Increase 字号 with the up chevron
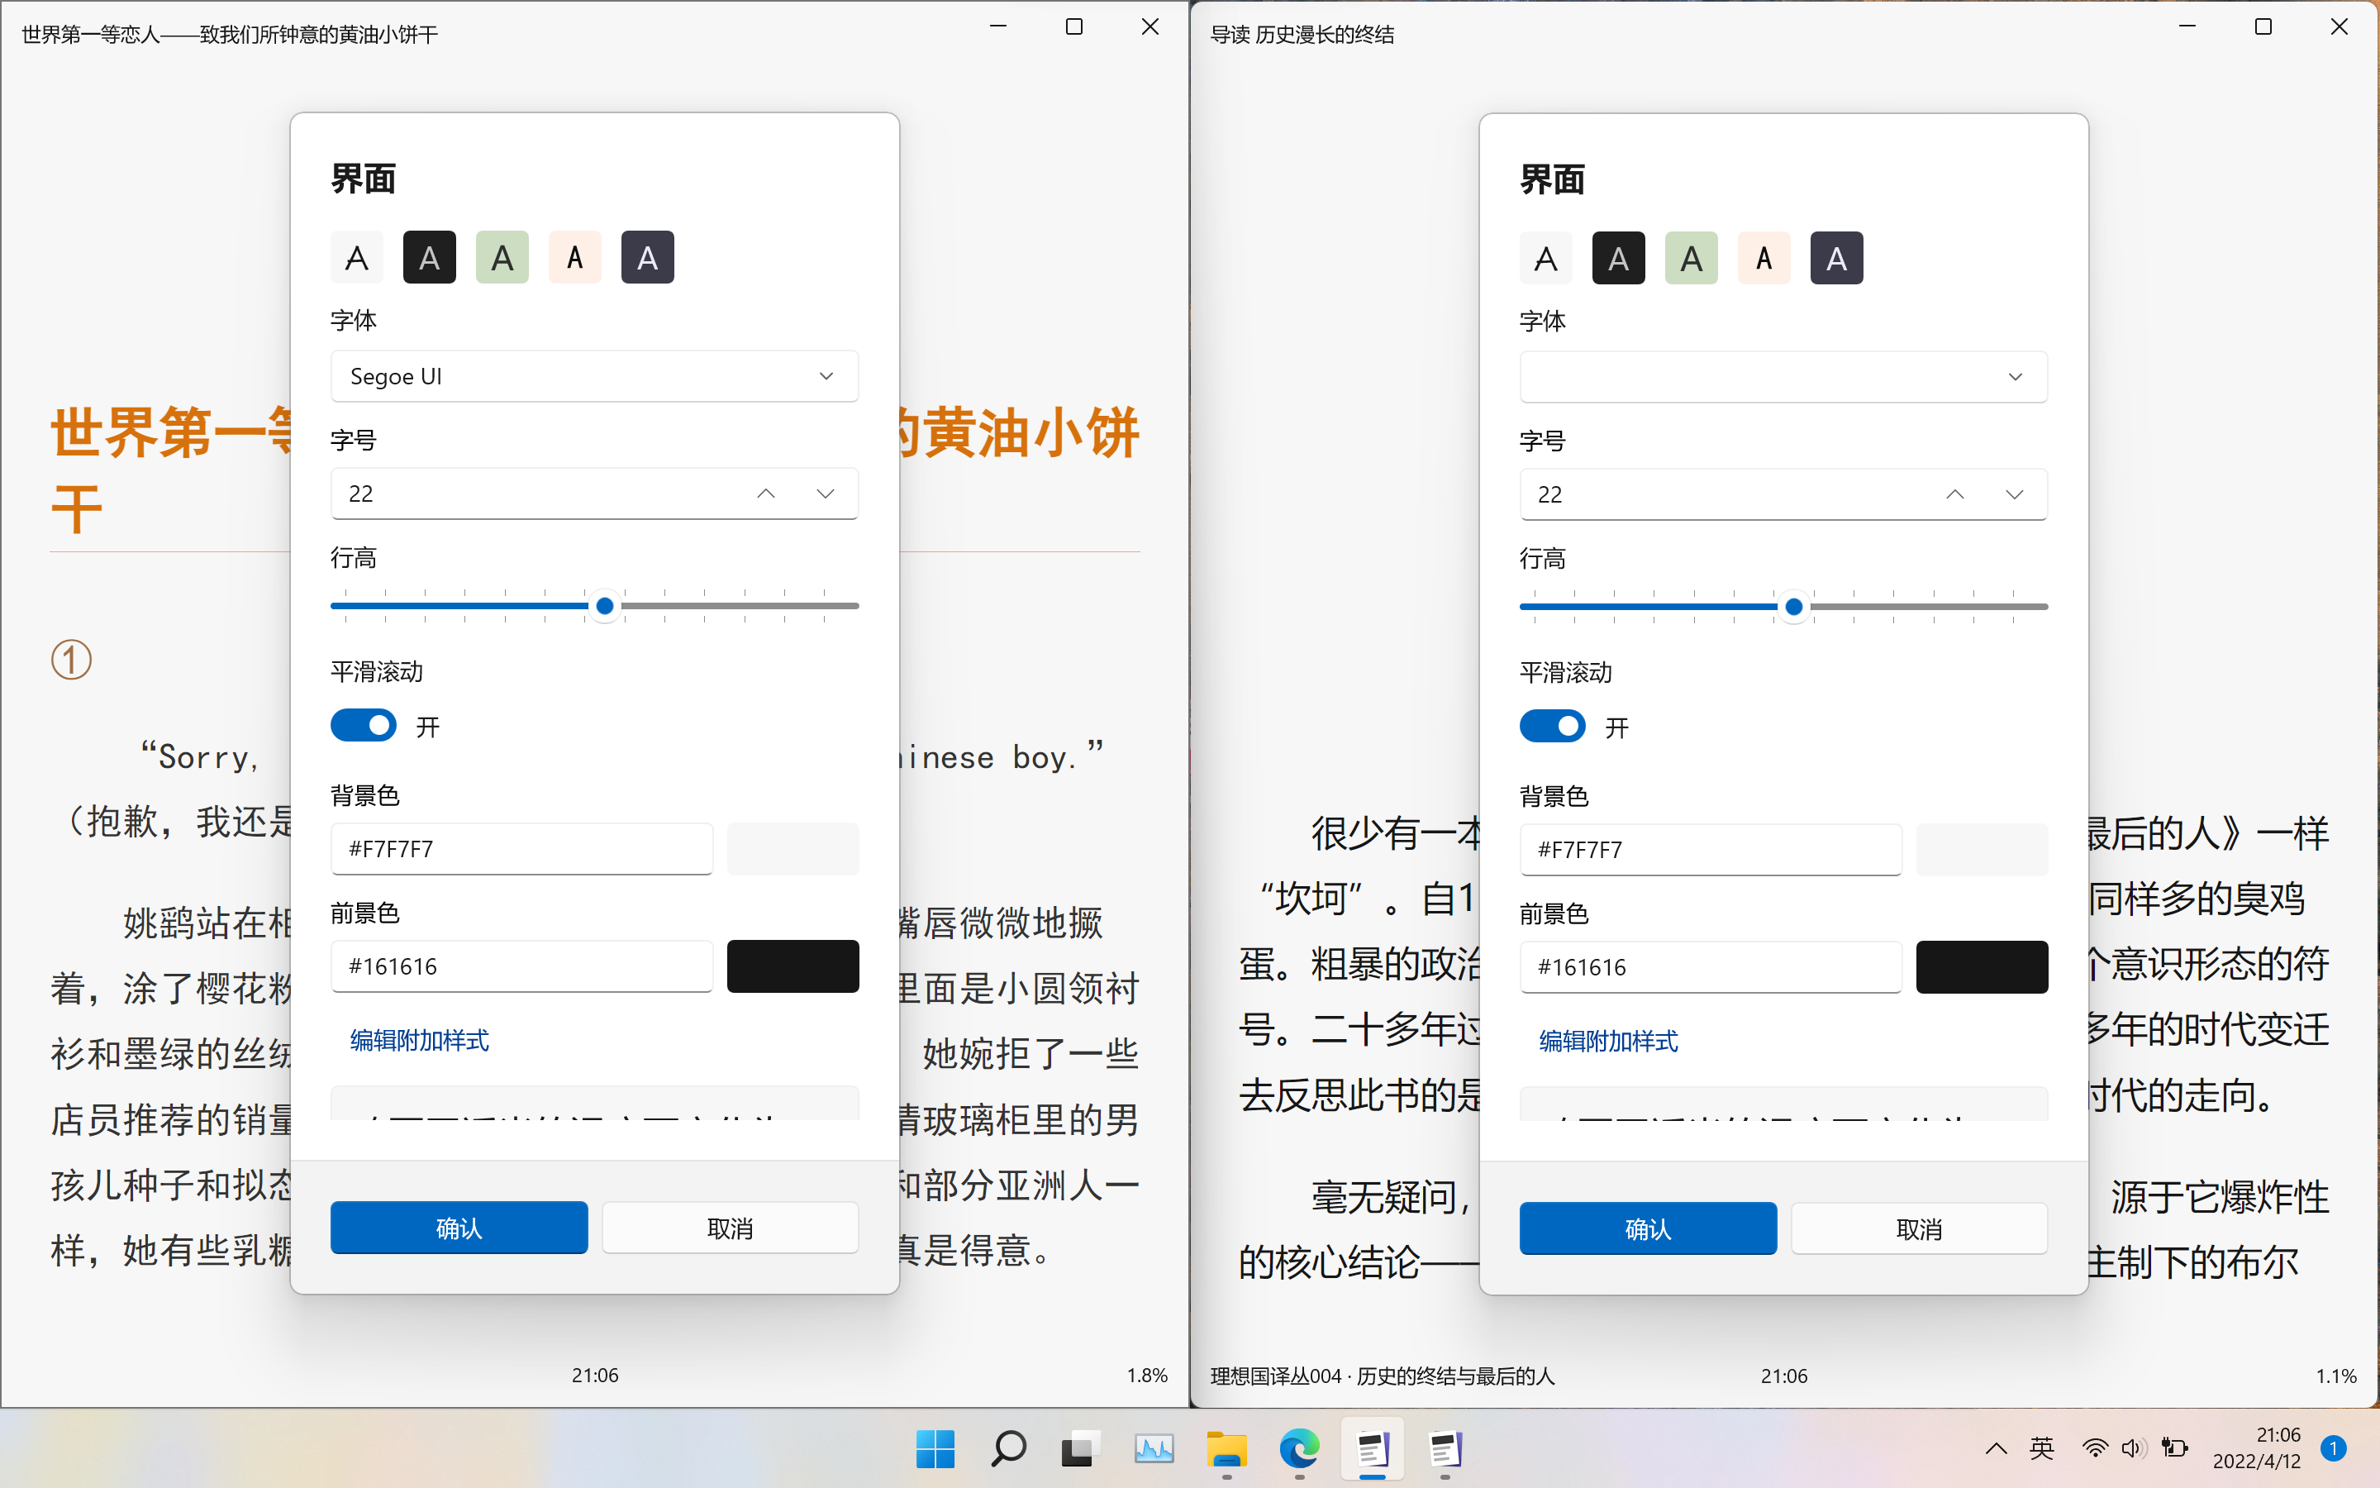Screen dimensions: 2380x1488 [x=766, y=493]
